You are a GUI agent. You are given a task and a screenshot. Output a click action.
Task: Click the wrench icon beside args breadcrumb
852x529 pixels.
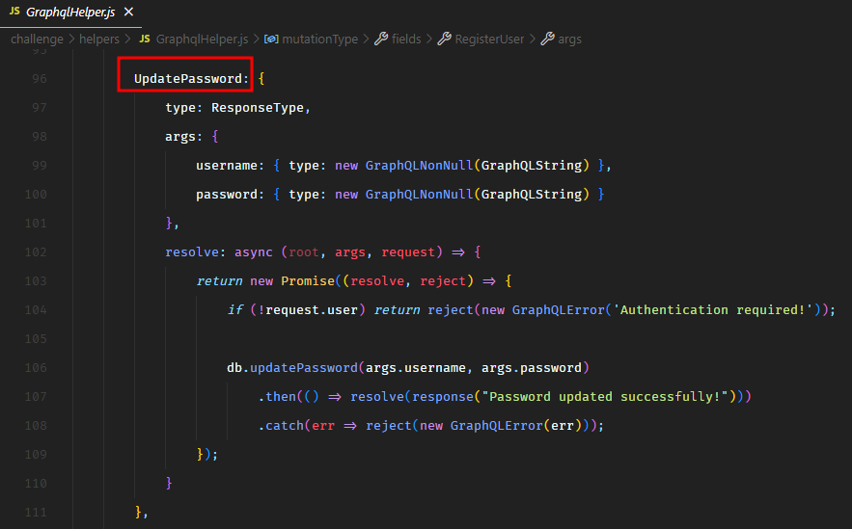point(547,40)
